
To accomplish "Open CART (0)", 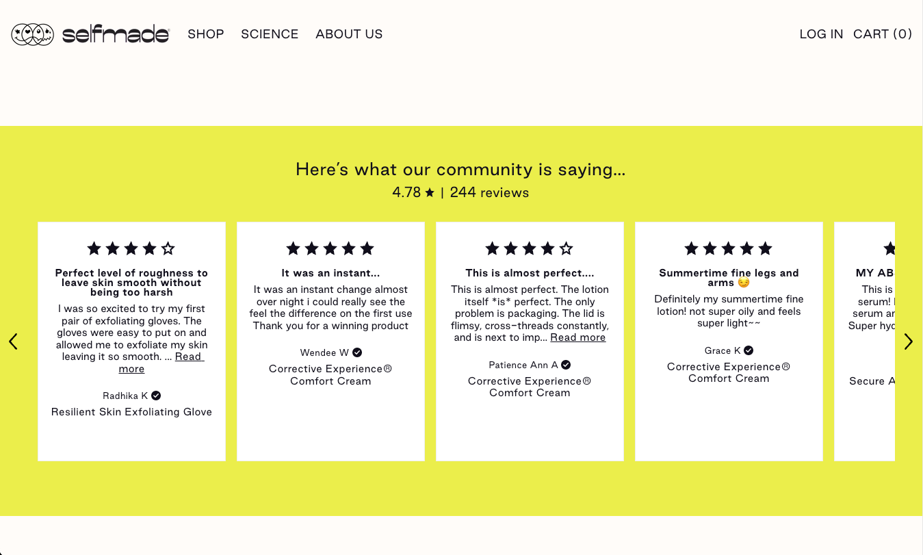I will (x=883, y=34).
